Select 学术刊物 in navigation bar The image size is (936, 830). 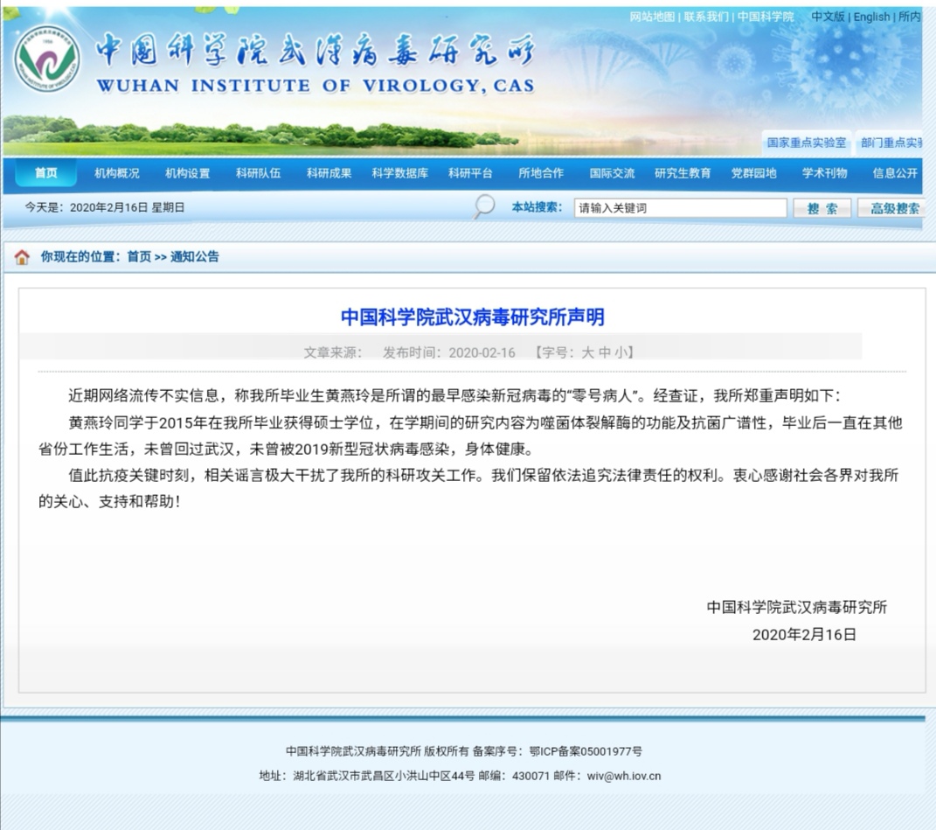pyautogui.click(x=824, y=173)
